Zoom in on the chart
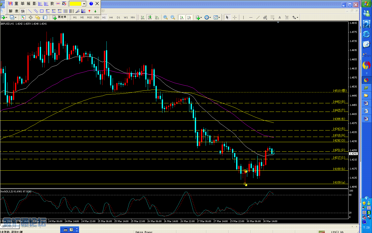This screenshot has height=233, width=372. (x=166, y=17)
